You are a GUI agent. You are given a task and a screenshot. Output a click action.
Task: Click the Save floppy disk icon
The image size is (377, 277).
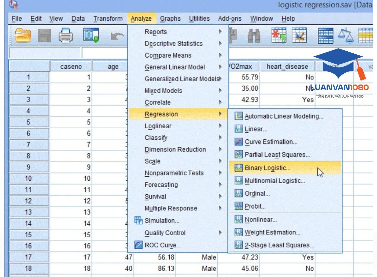[x=44, y=35]
